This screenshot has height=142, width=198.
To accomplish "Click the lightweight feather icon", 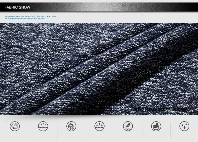I will tap(128, 126).
